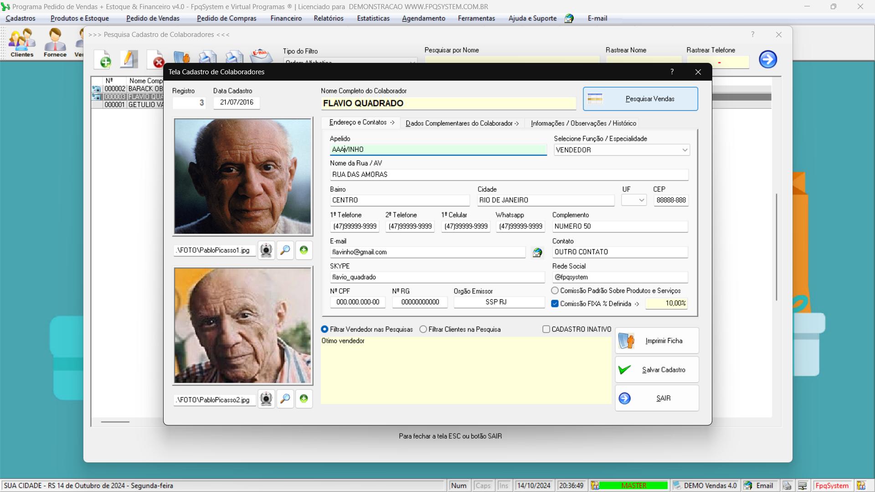Click the blue arrow search button

[768, 59]
